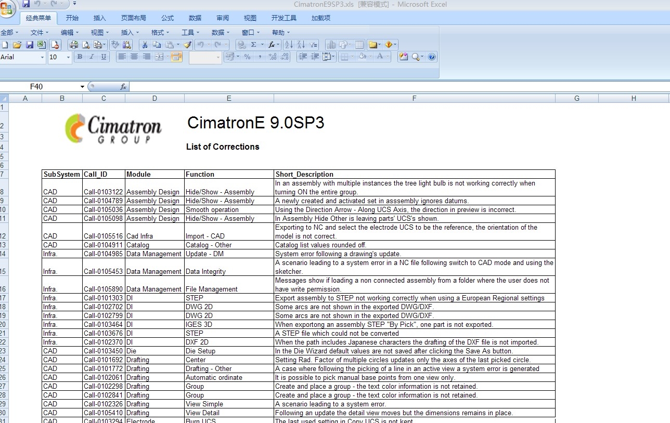
Task: Expand the Name Box dropdown arrow
Action: [x=82, y=87]
